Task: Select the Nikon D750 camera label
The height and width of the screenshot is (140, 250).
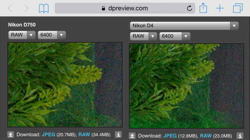Action: pyautogui.click(x=22, y=25)
